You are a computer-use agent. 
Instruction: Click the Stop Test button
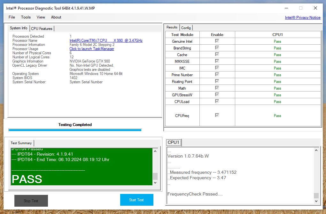pyautogui.click(x=31, y=201)
